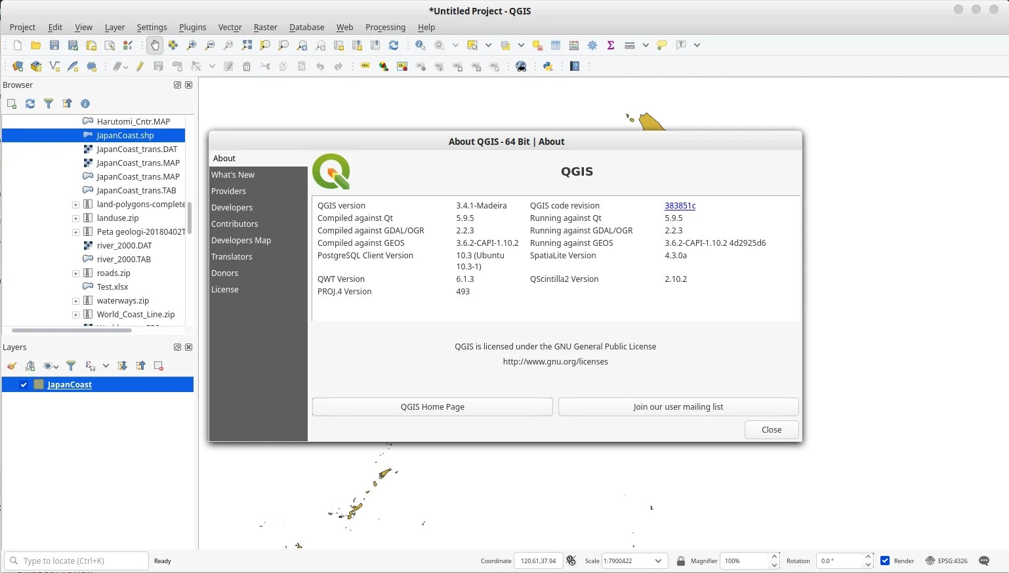Refresh the map canvas
1009x573 pixels.
tap(394, 45)
